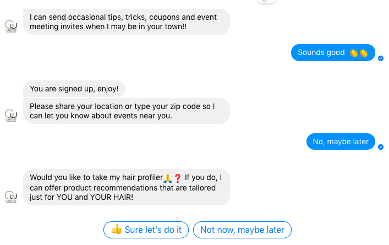The width and height of the screenshot is (389, 245).
Task: Click the 'Please share your location' message bubble
Action: 127,111
